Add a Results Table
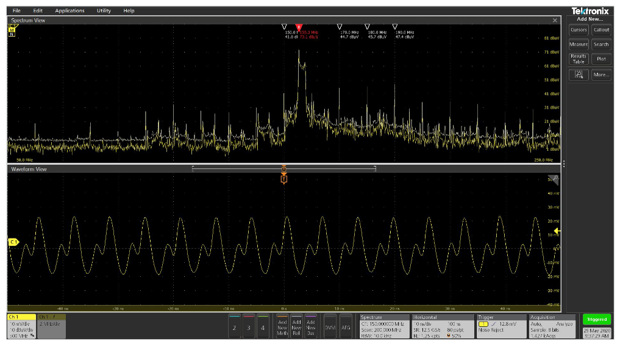The image size is (620, 344). click(579, 59)
